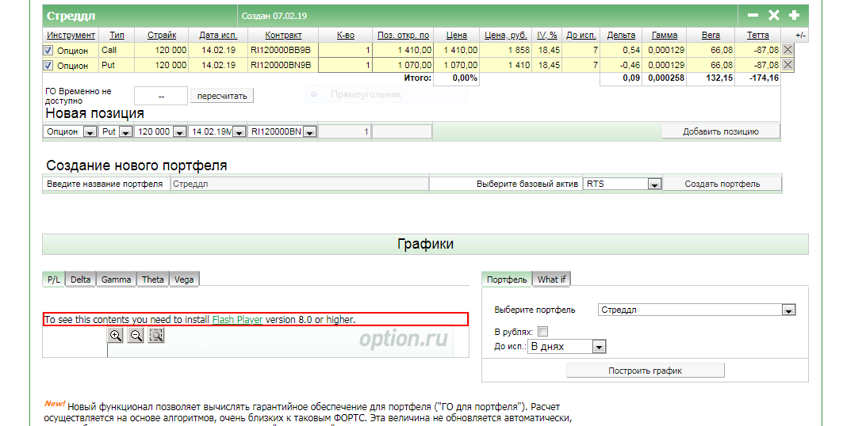
Task: Edit the Put open price 1 070,00
Action: point(403,65)
